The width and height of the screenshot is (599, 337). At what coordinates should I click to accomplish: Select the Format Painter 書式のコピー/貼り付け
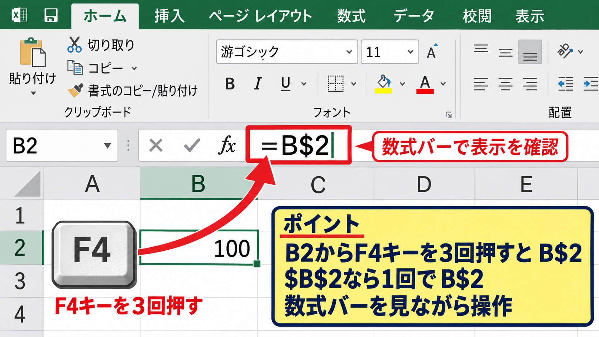tap(133, 91)
